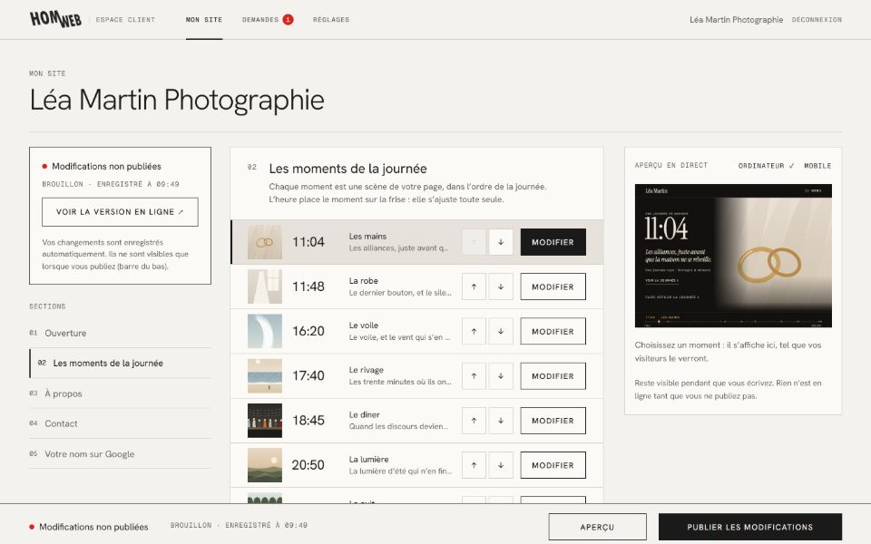Click the live preview image of the site
This screenshot has height=544, width=871.
pyautogui.click(x=733, y=256)
